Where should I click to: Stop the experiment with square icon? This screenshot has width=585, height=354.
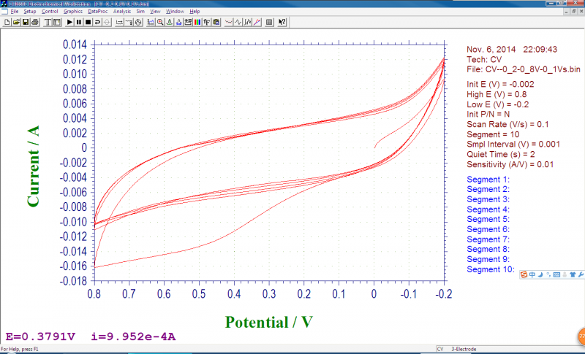(x=88, y=23)
